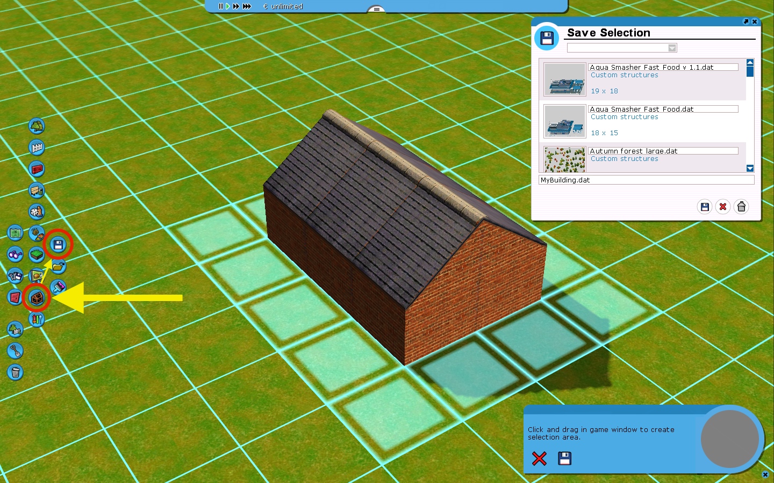The image size is (774, 483).
Task: Expand the top bar pull-down handle
Action: pos(376,9)
